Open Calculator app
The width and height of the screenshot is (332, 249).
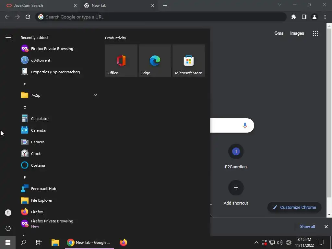point(59,118)
